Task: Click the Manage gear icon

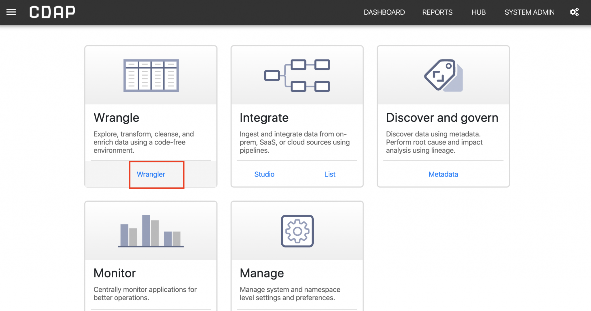Action: (x=297, y=231)
